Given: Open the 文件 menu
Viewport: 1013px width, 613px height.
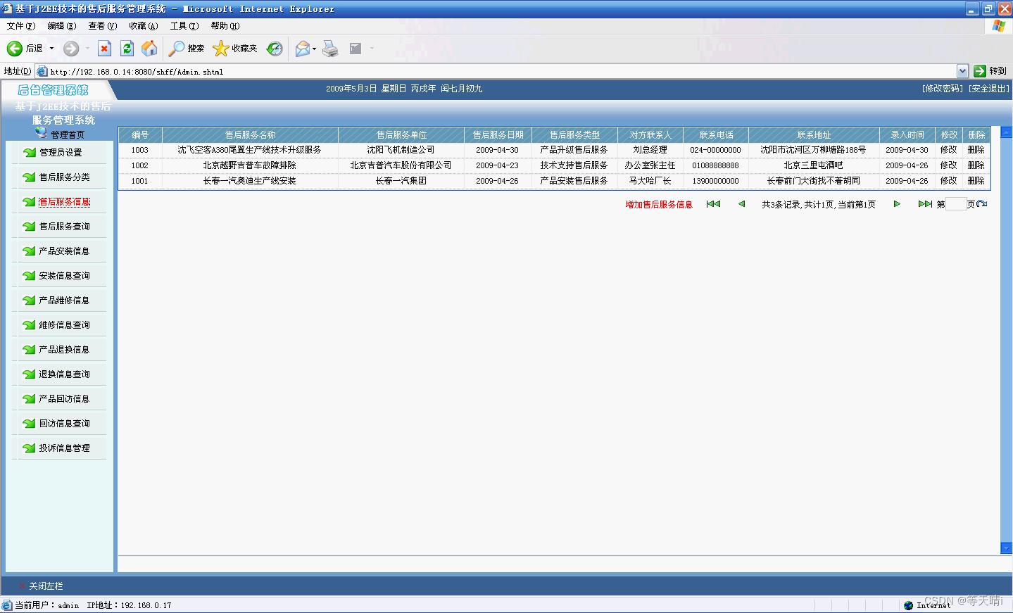Looking at the screenshot, I should point(20,25).
